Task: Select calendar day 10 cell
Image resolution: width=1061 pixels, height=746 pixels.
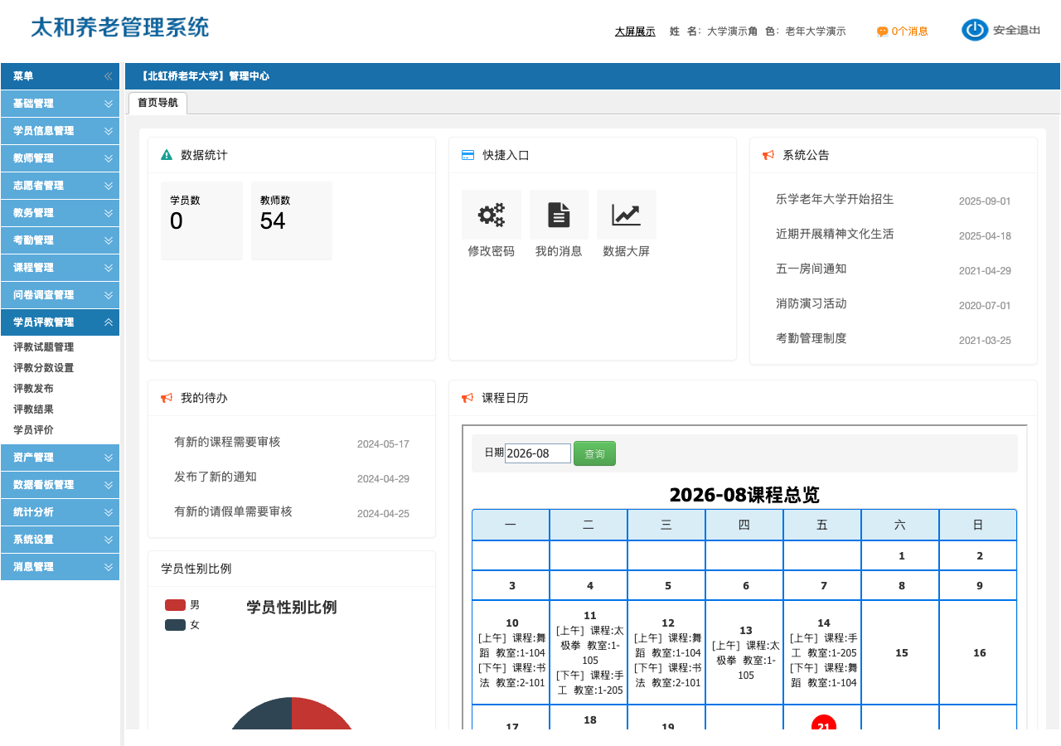Action: click(x=511, y=652)
